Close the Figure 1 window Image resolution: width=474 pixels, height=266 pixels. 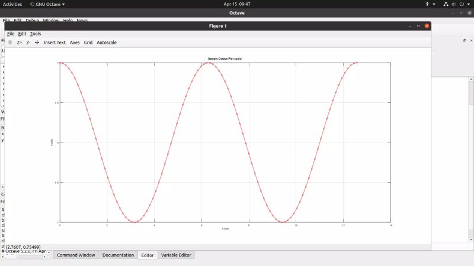coord(427,26)
